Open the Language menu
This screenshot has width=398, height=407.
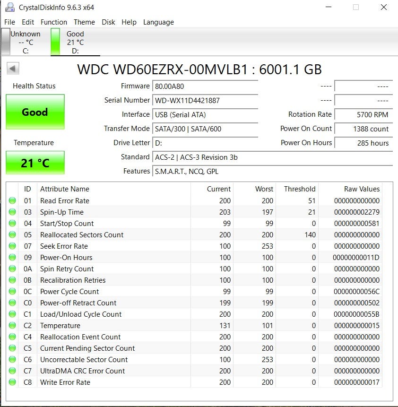point(158,22)
